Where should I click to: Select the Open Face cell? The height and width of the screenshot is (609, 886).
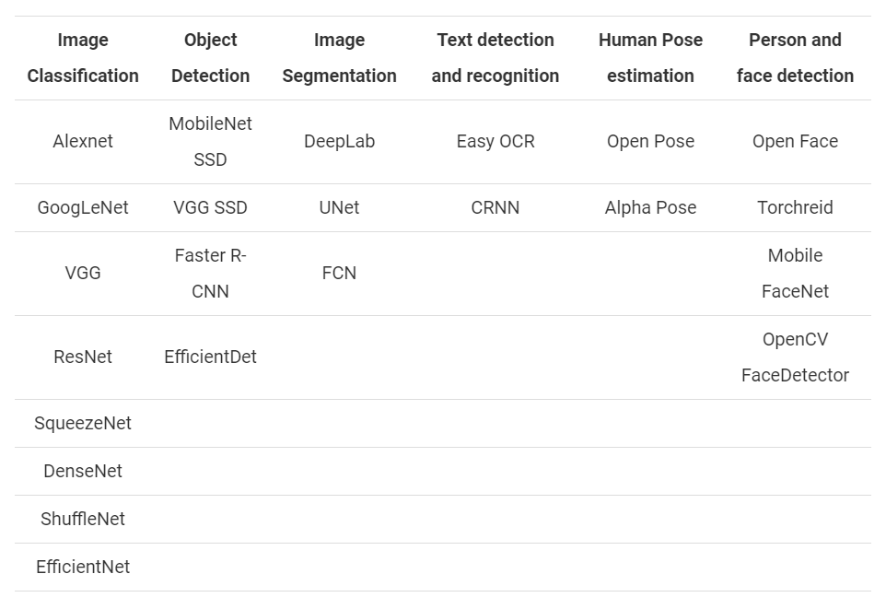[795, 141]
